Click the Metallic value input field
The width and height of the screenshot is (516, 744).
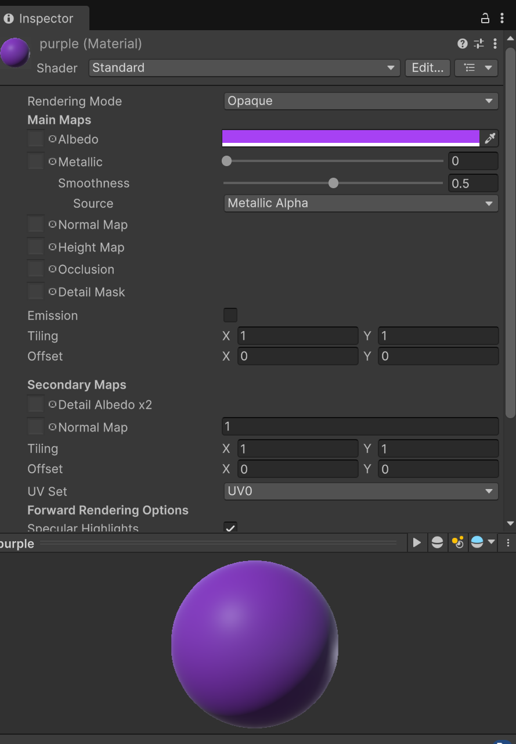click(x=473, y=161)
